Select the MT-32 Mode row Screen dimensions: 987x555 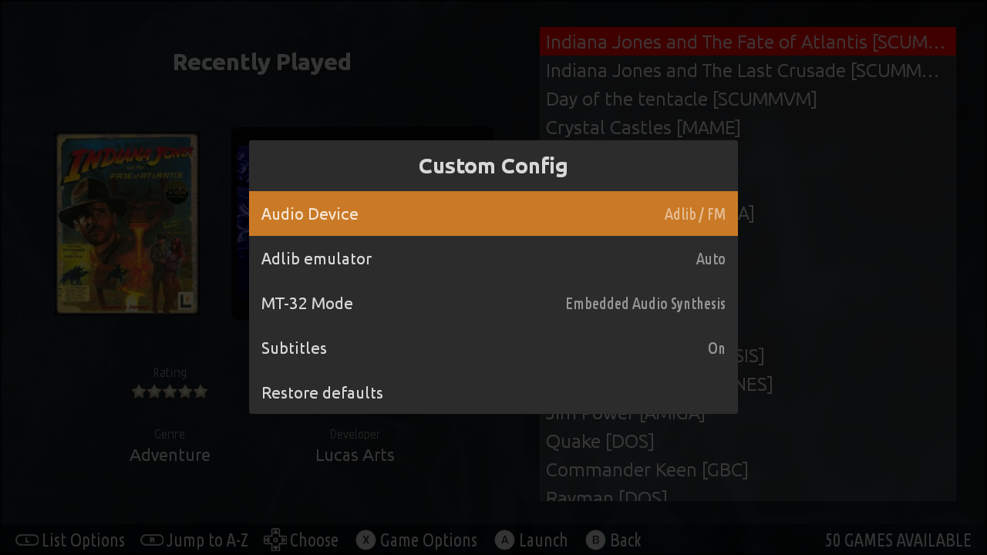point(493,303)
